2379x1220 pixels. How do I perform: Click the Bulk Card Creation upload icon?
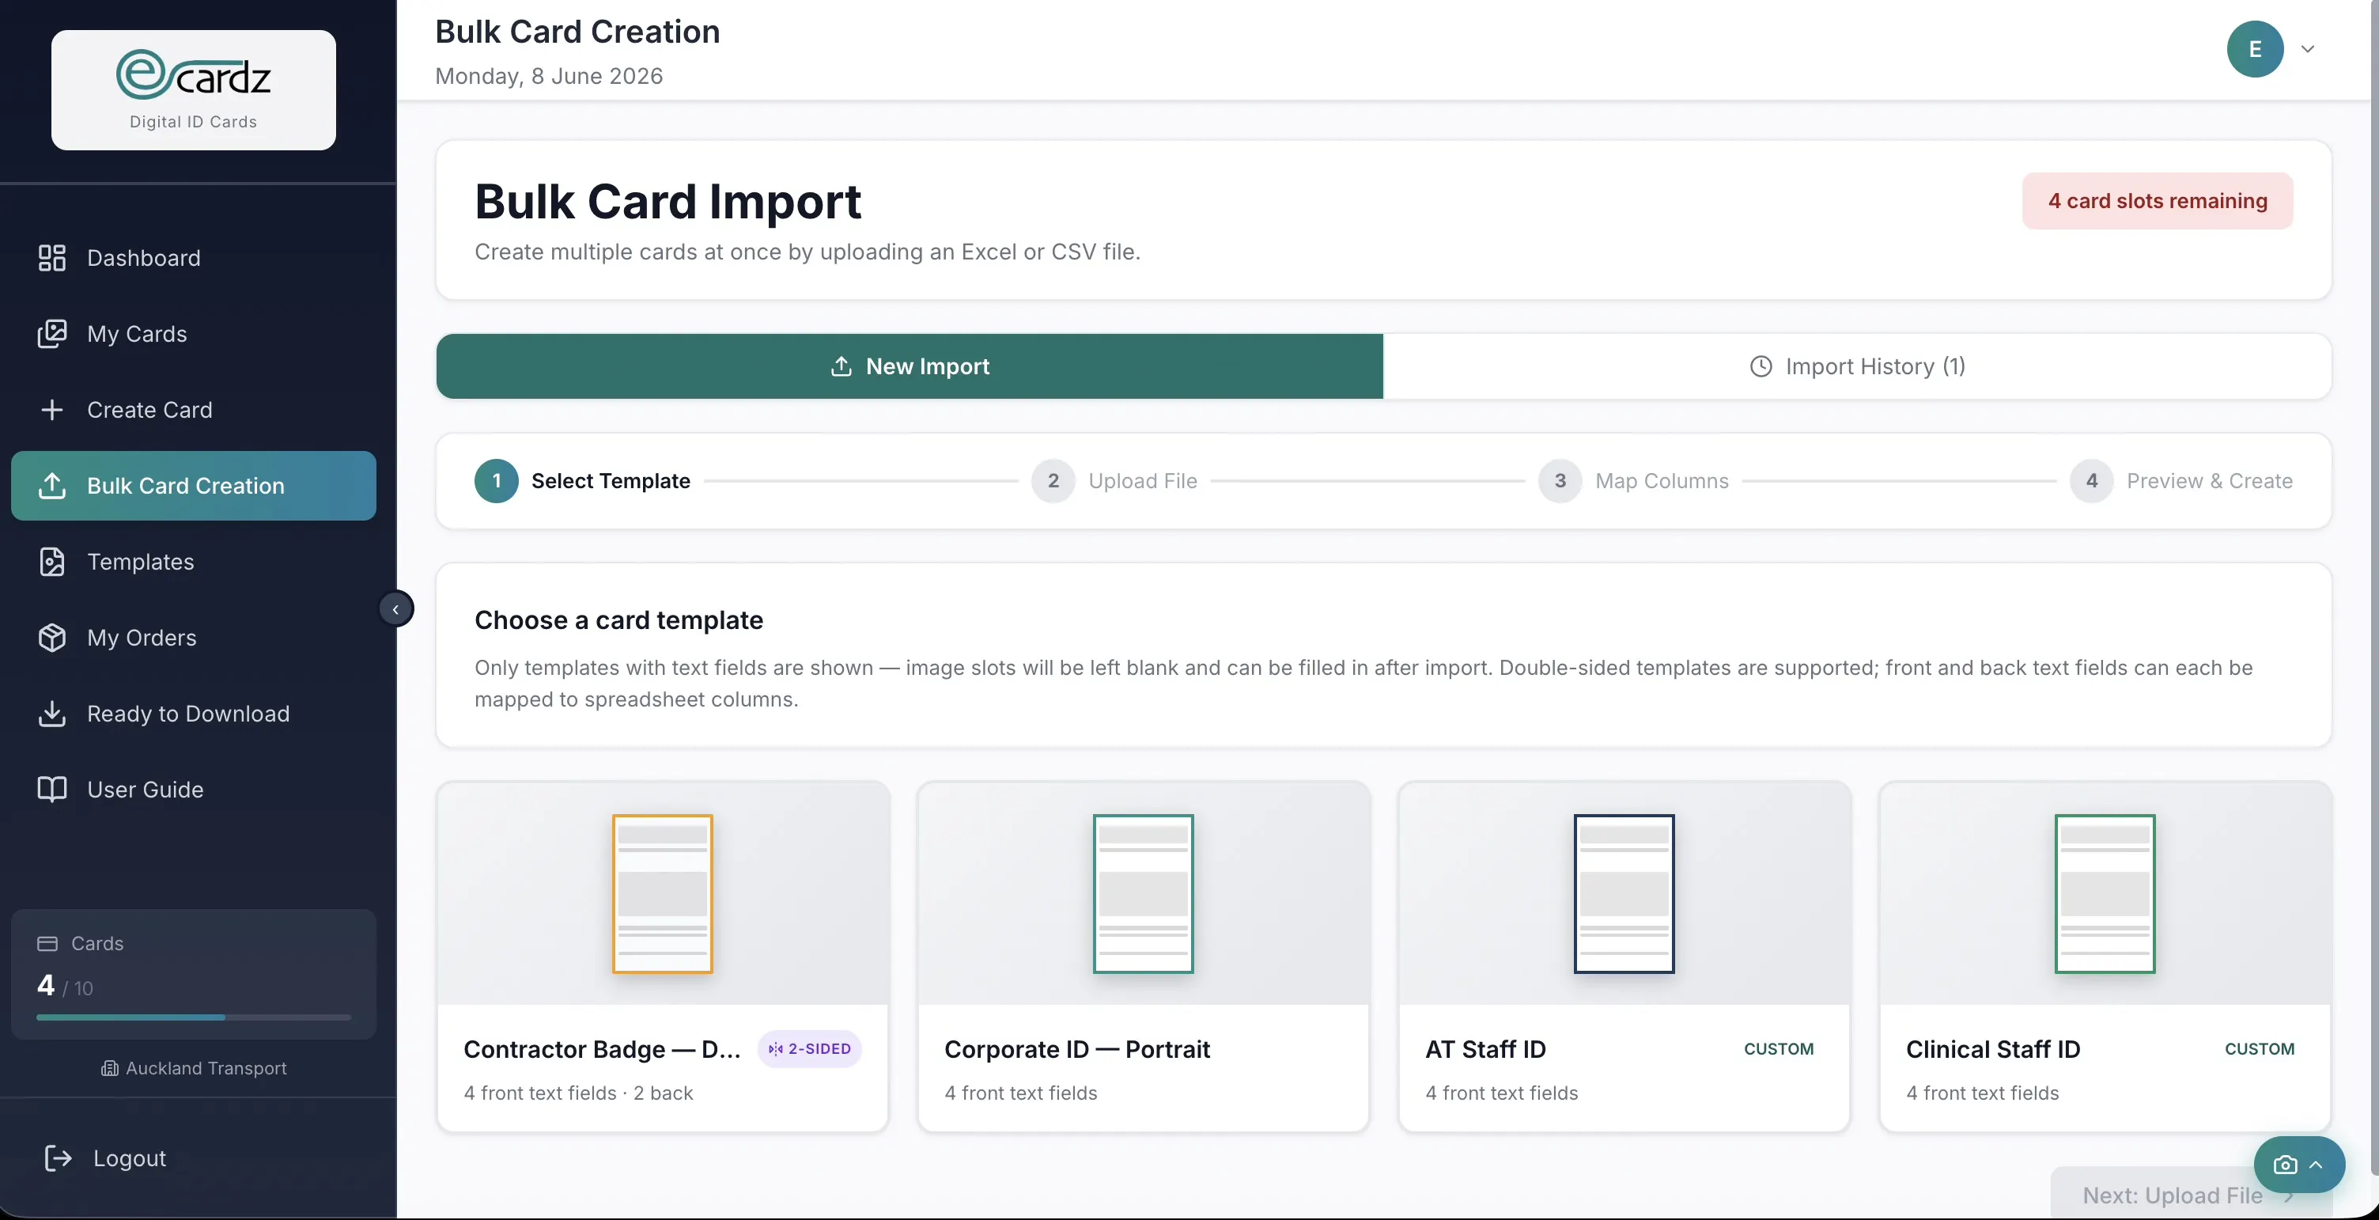click(51, 486)
